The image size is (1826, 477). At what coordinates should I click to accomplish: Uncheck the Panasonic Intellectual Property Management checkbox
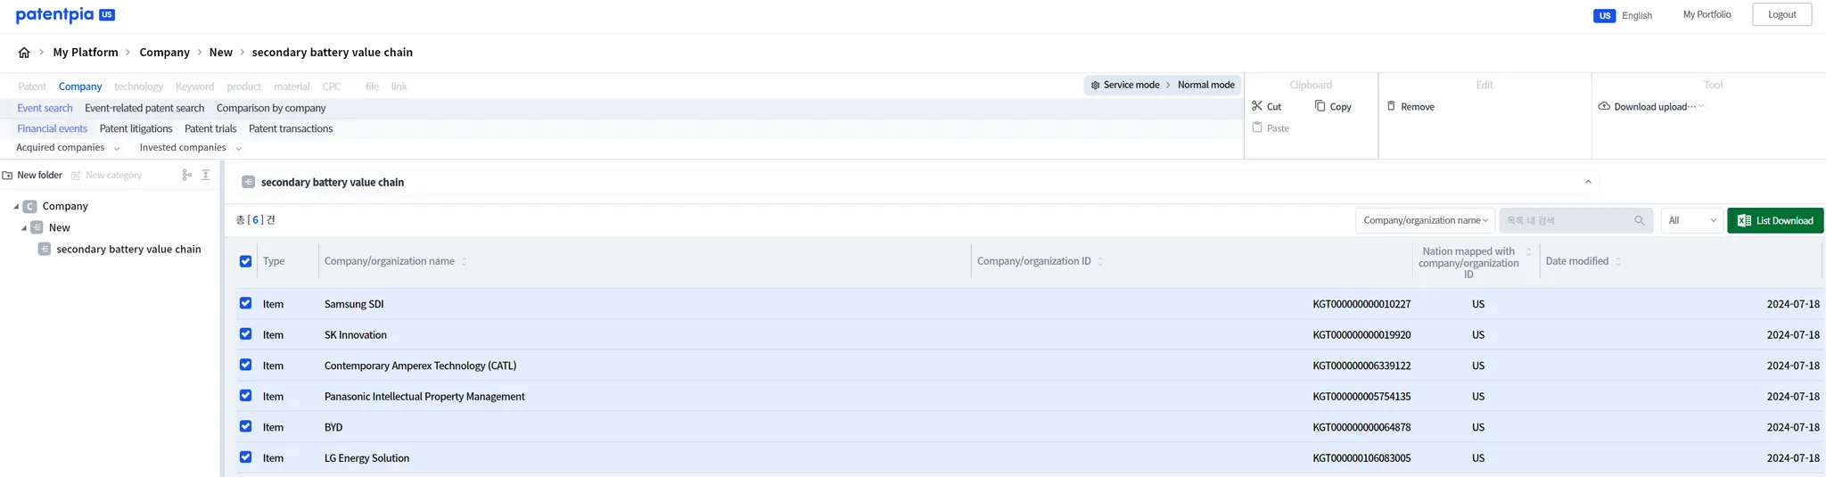[x=245, y=396]
